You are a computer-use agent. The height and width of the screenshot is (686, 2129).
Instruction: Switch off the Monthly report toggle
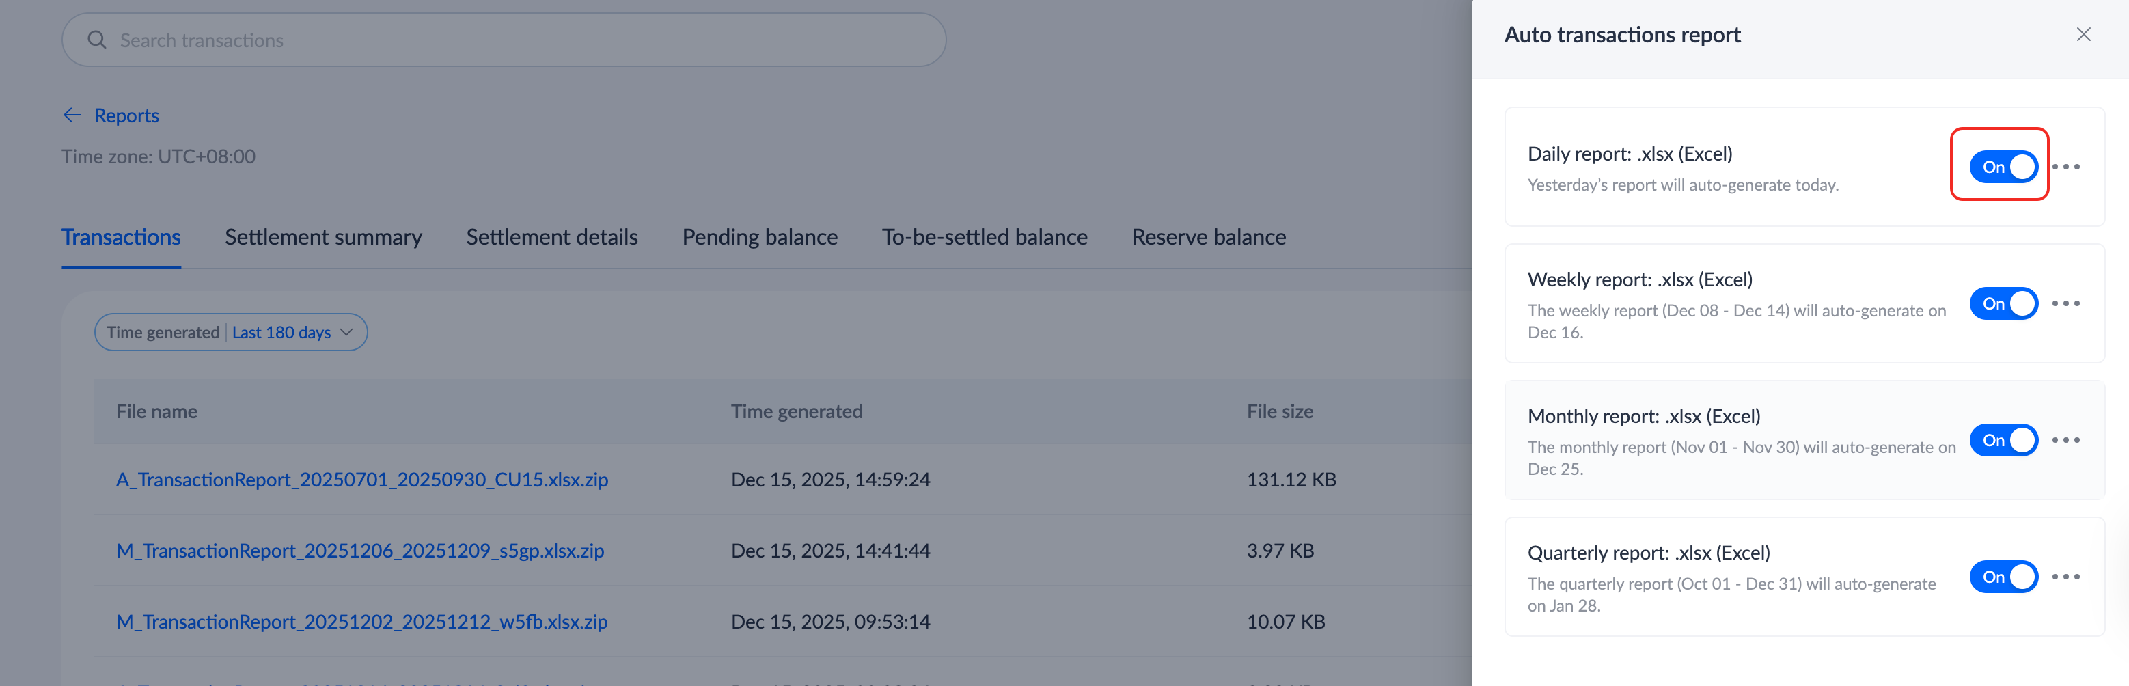click(2003, 440)
